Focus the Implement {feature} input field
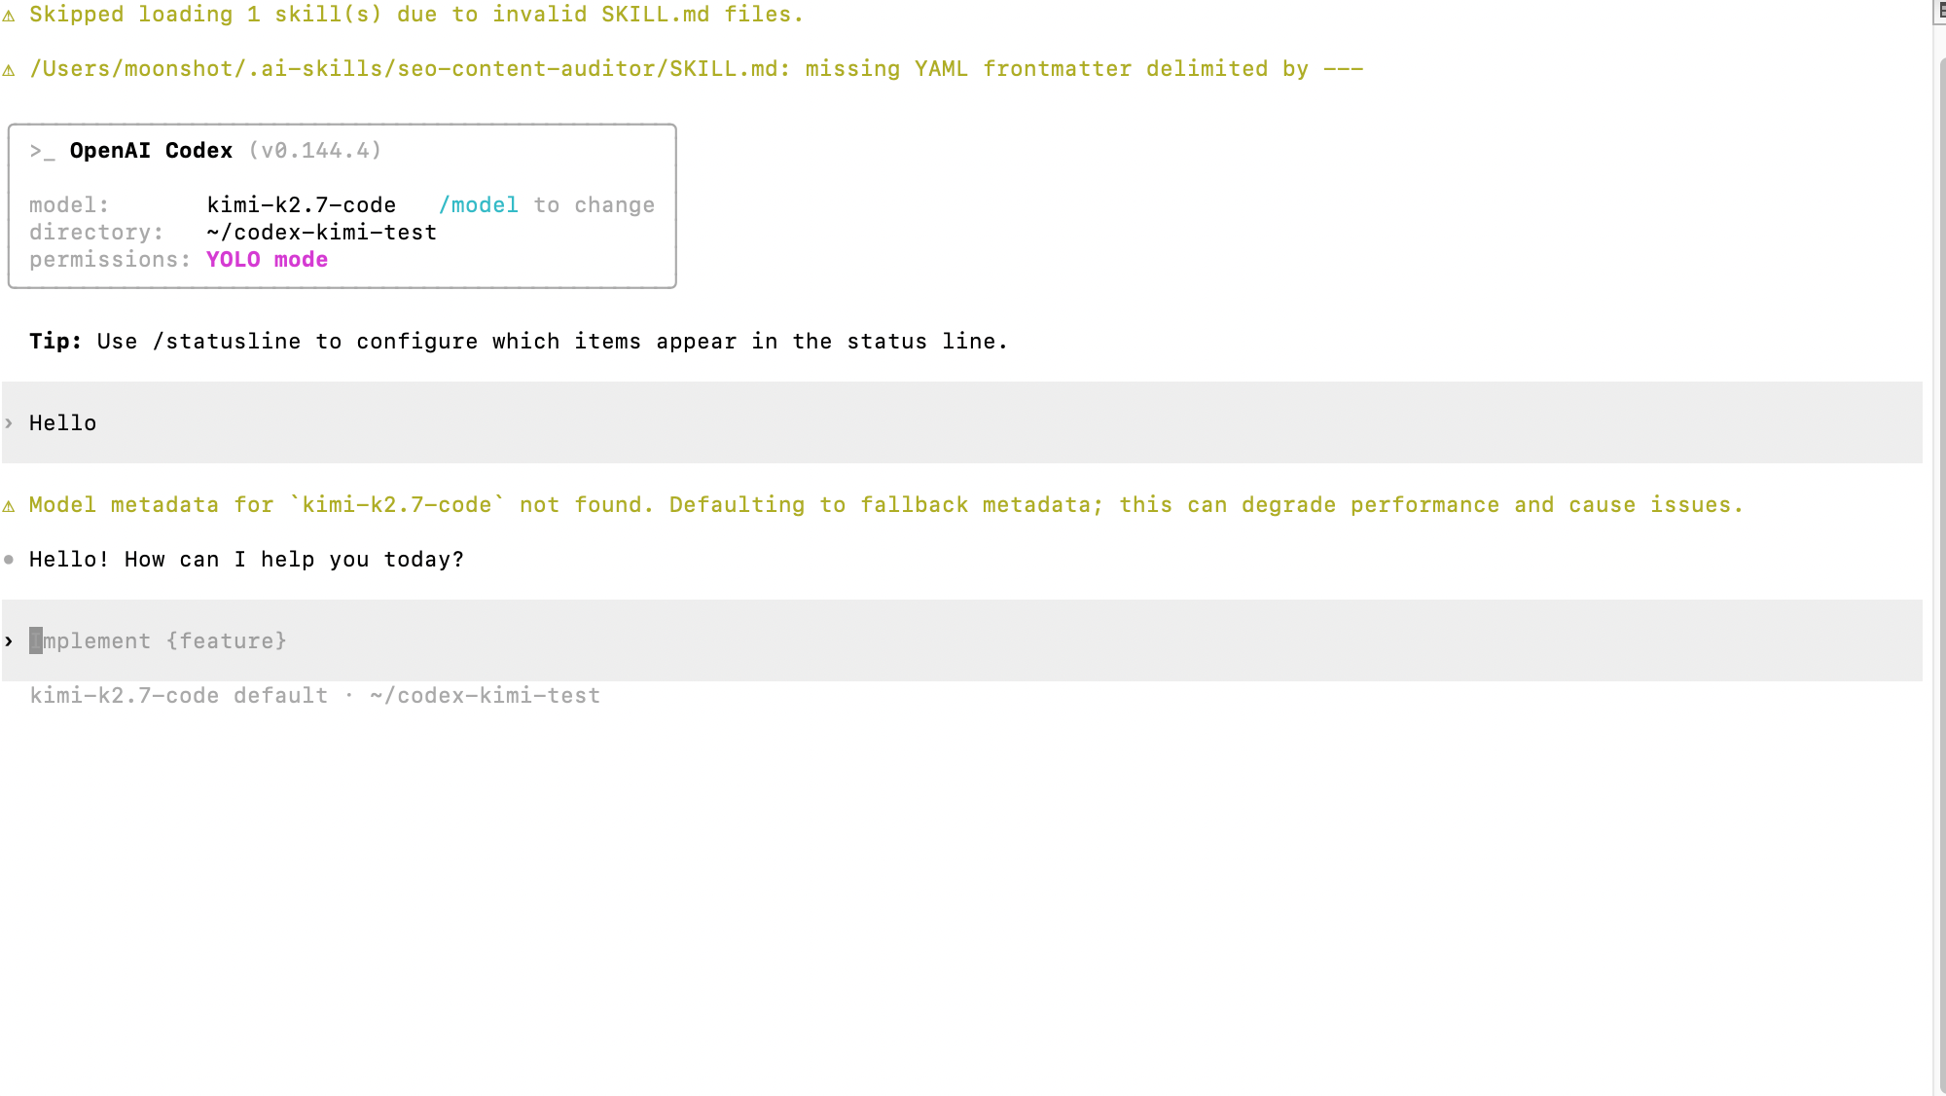The image size is (1946, 1096). 962,640
